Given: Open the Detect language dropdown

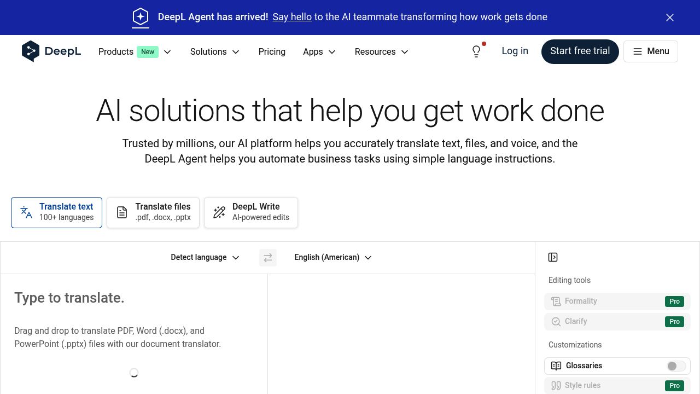Looking at the screenshot, I should pyautogui.click(x=205, y=258).
